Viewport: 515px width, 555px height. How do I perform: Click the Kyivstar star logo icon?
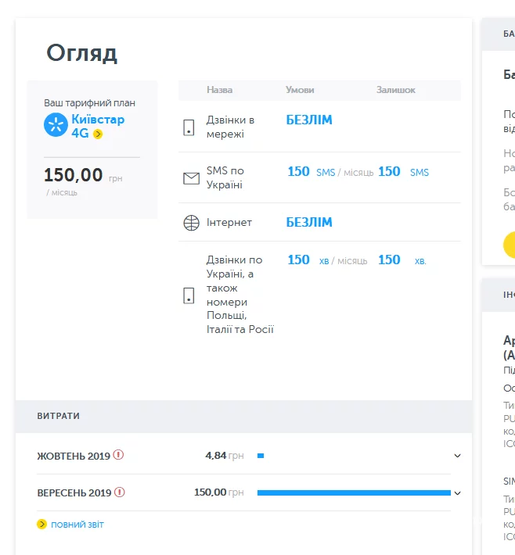tap(56, 125)
